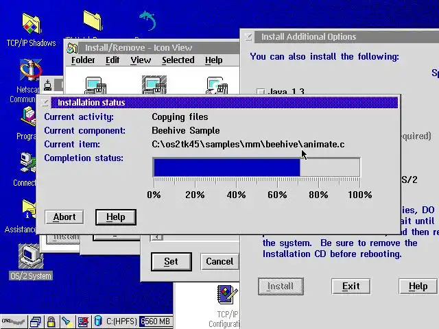The width and height of the screenshot is (439, 329).
Task: Click the left scroll arrow below Installation status
Action: click(157, 237)
